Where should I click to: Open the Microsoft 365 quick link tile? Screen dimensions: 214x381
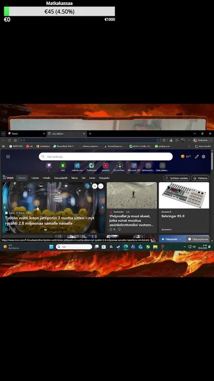134,167
